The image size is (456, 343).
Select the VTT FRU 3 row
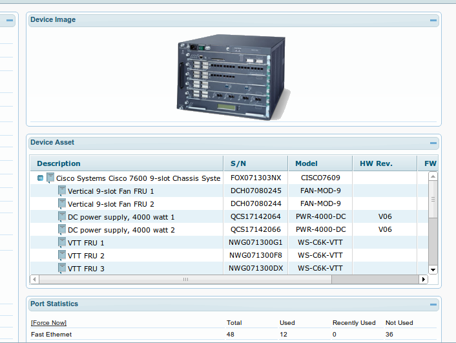229,268
